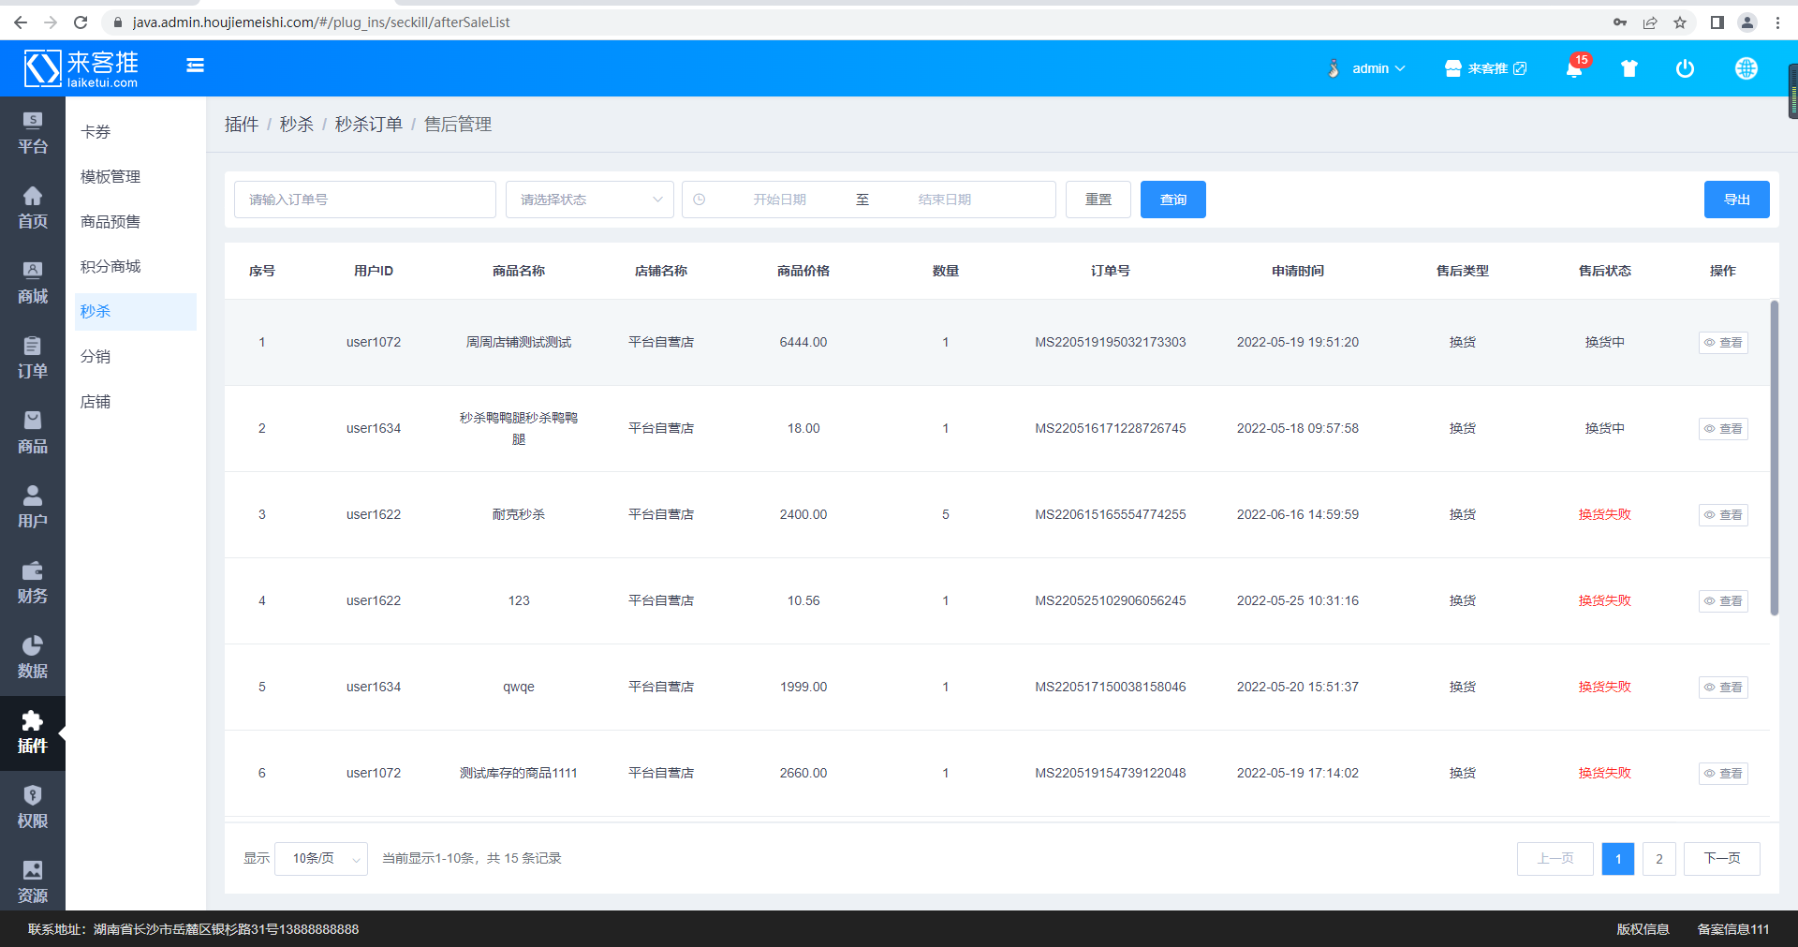View 耐克秒杀 order details
The width and height of the screenshot is (1798, 947).
1723,515
